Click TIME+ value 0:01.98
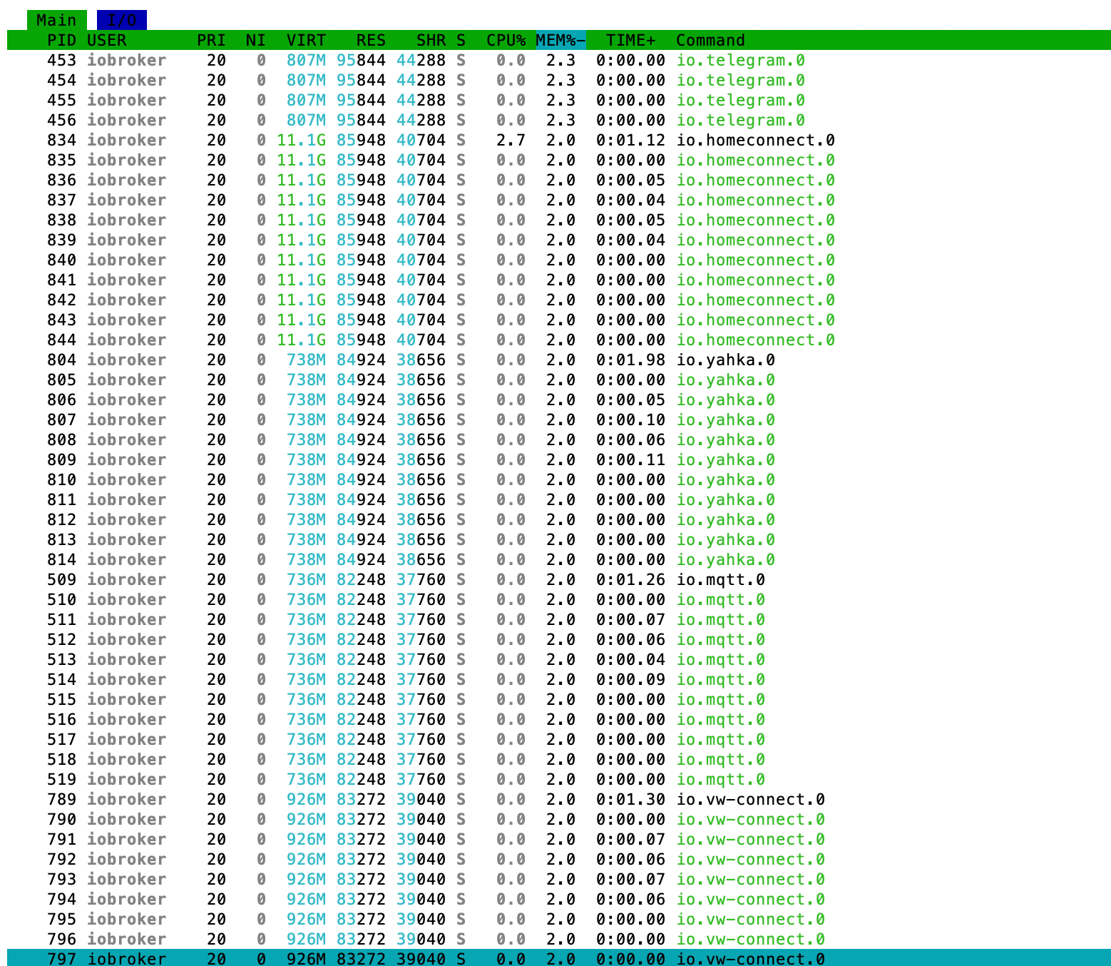The height and width of the screenshot is (966, 1111). pyautogui.click(x=631, y=360)
